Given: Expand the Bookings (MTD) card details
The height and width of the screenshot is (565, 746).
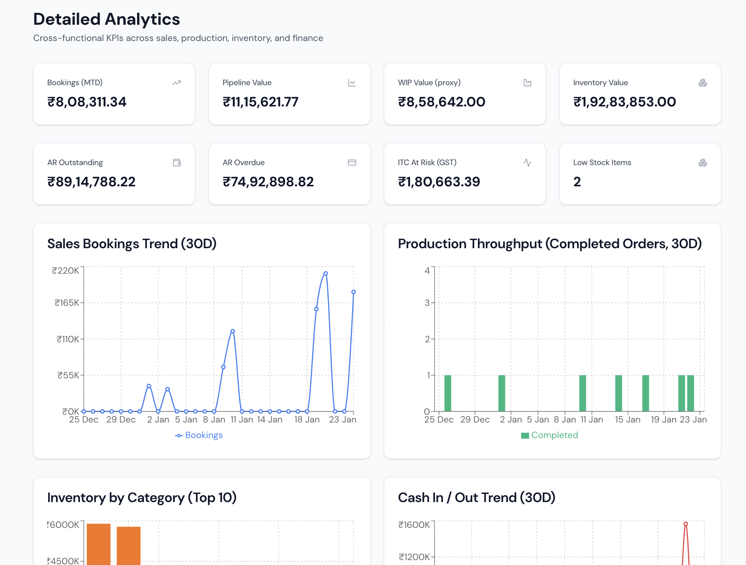Looking at the screenshot, I should tap(114, 94).
